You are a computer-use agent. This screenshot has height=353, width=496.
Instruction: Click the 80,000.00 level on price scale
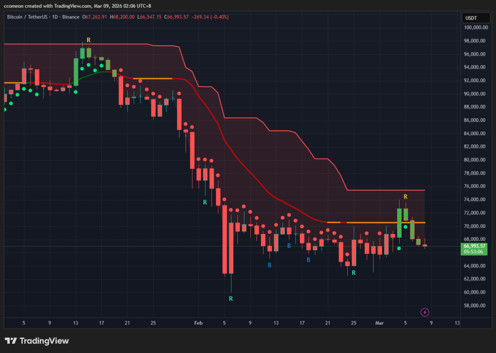475,160
